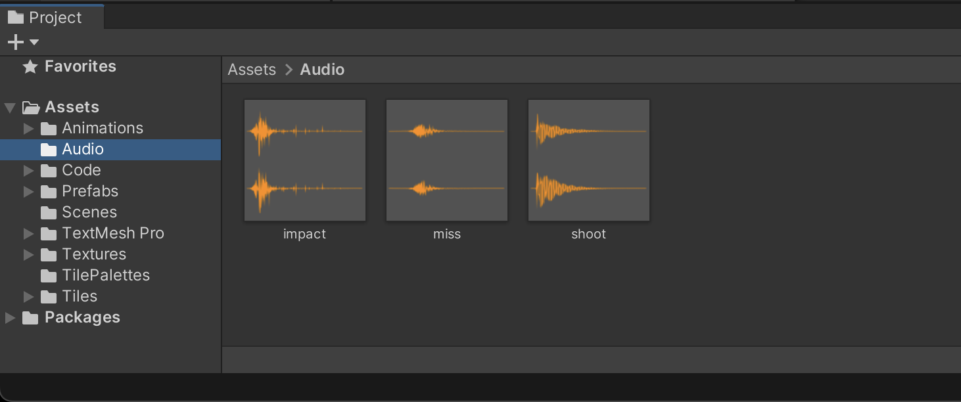
Task: Open the Scenes folder
Action: [x=89, y=212]
